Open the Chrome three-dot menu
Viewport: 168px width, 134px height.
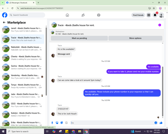click(165, 8)
